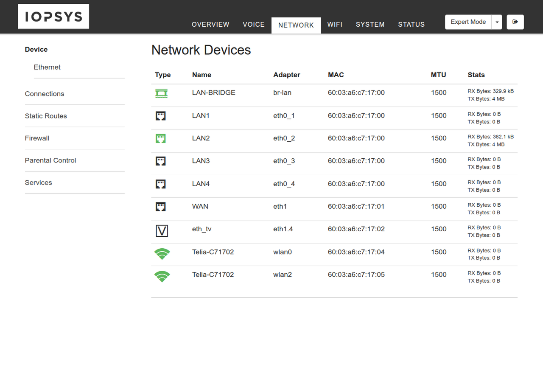Click the eth0_3 adapter cell
This screenshot has width=543, height=373.
[284, 161]
